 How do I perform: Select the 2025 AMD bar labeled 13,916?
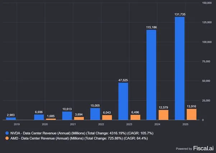tap(192, 115)
